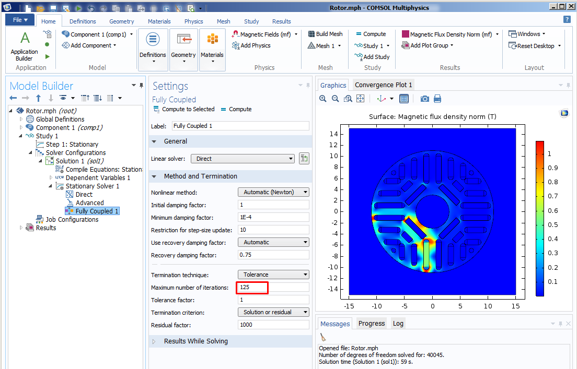Select the Zoom Box tool in Graphics toolbar
The image size is (577, 369).
(x=348, y=99)
